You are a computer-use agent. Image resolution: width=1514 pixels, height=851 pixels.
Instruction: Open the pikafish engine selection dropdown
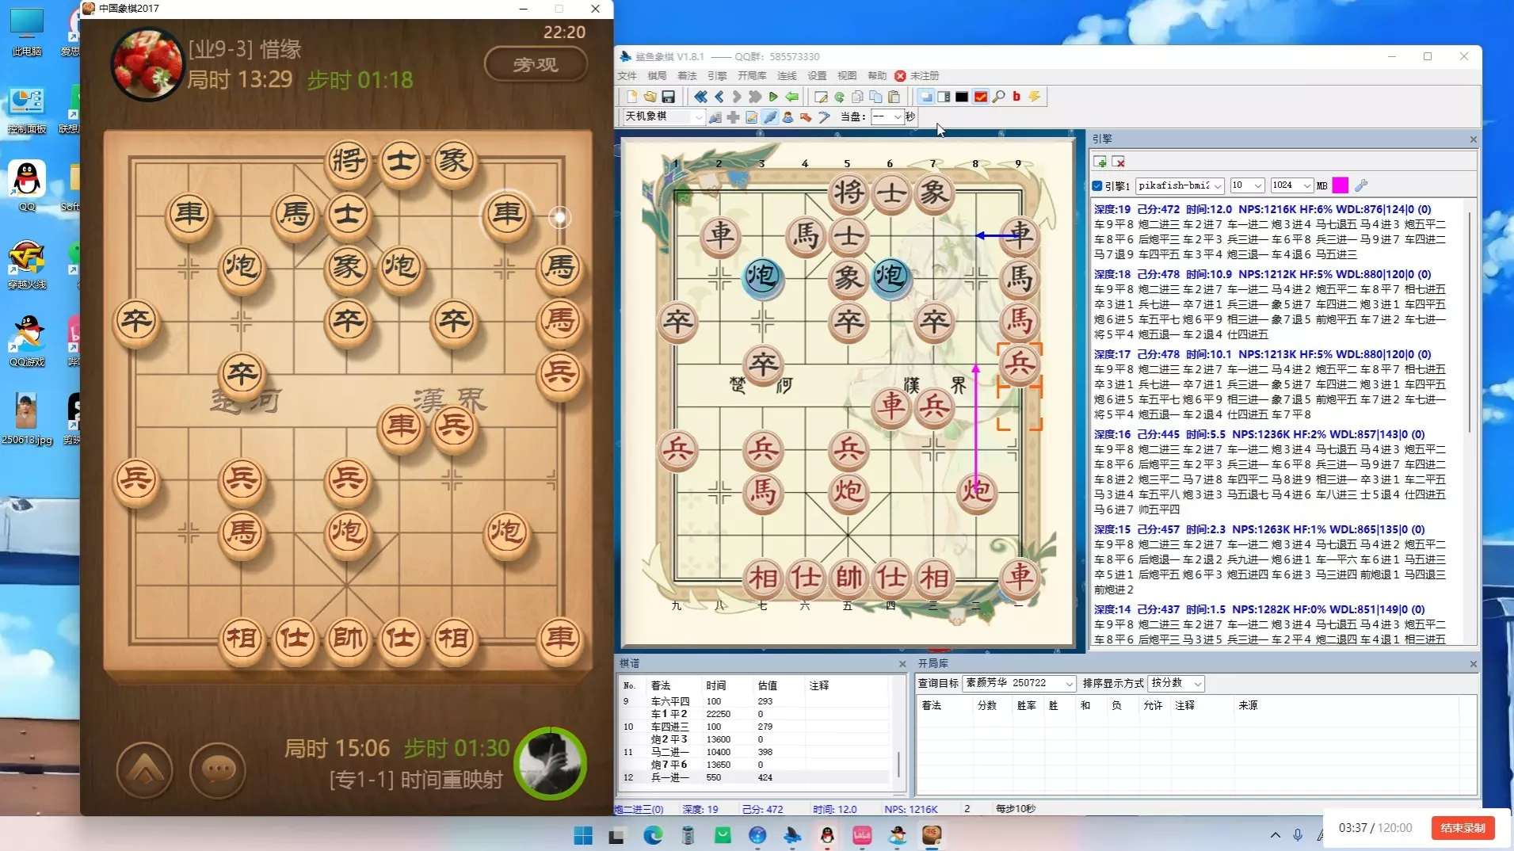coord(1180,185)
